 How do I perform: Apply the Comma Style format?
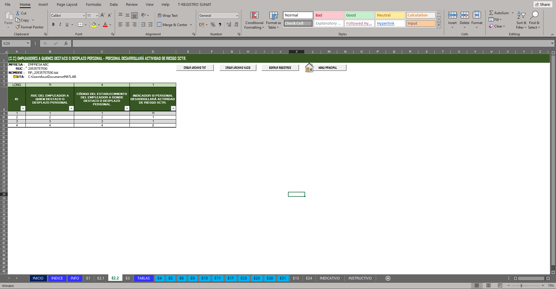(220, 25)
